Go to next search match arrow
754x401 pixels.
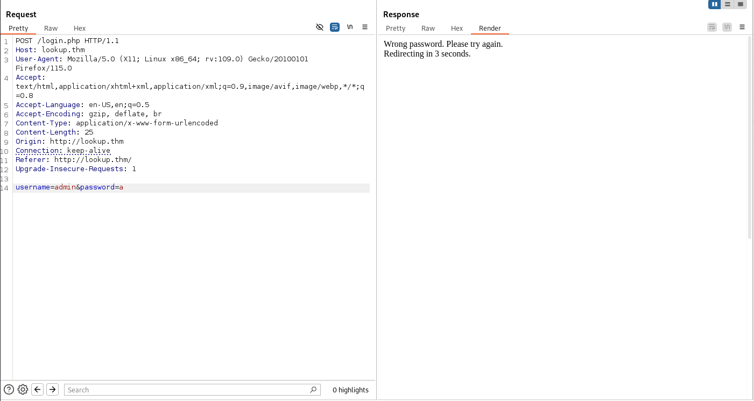(x=52, y=390)
